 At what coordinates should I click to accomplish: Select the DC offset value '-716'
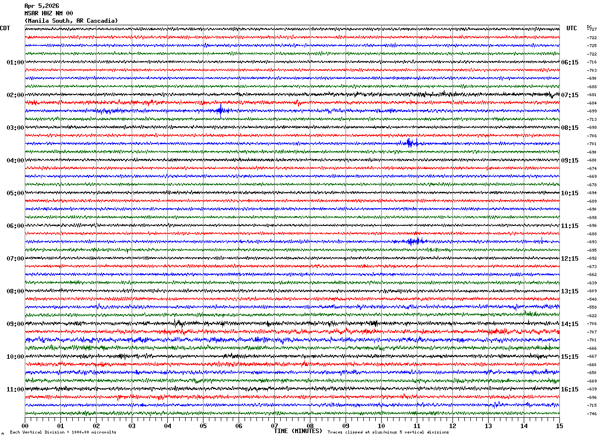click(592, 62)
